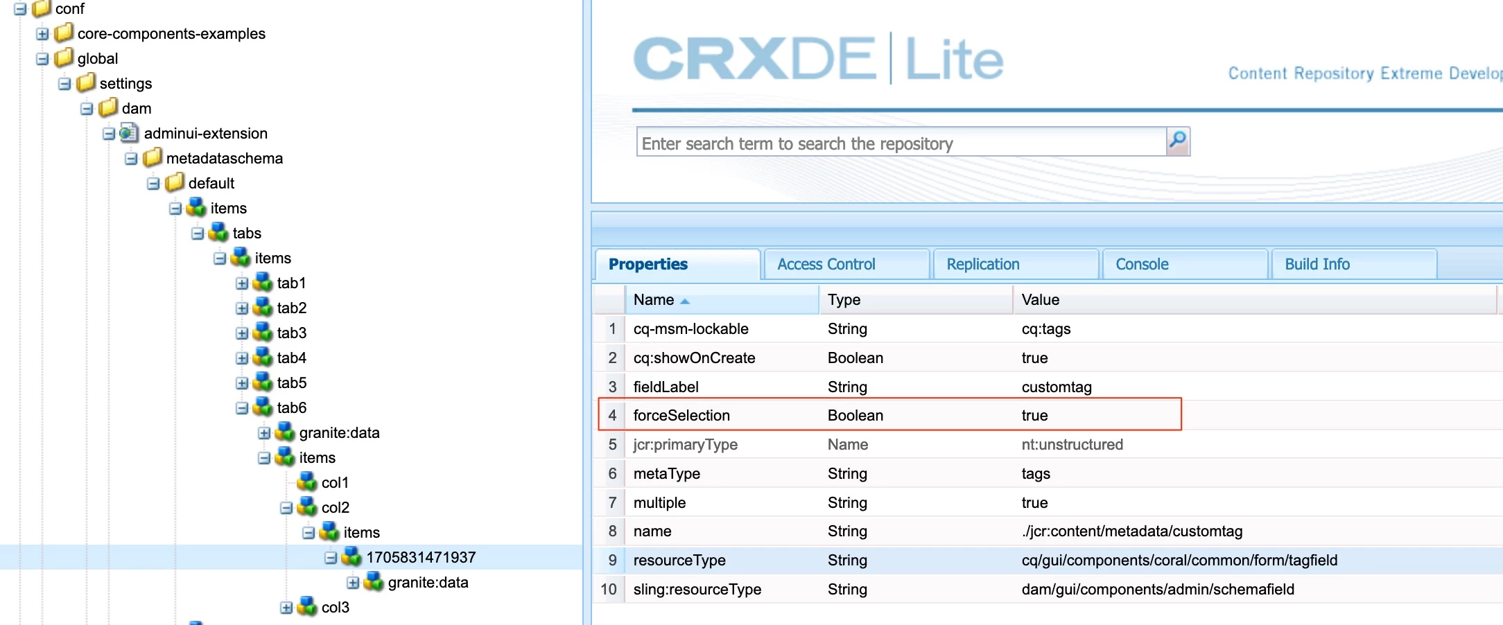Collapse the settings tree node
Viewport: 1503px width, 625px height.
(x=64, y=84)
